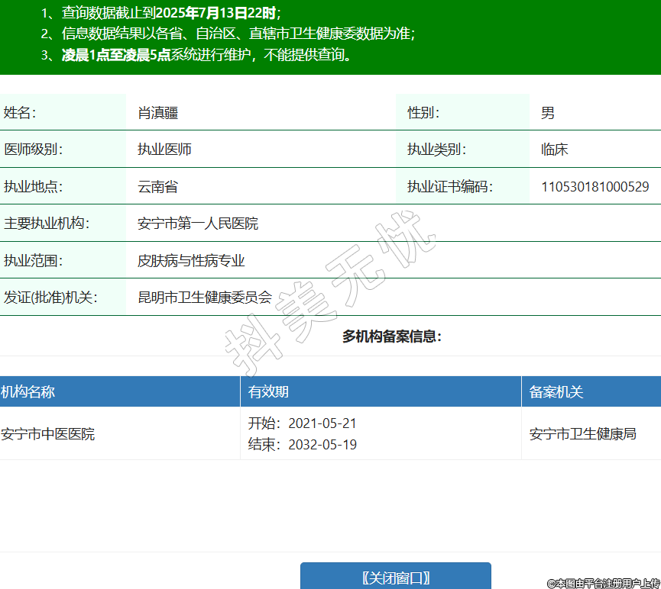
Task: Click the 姓名 field label
Action: (x=20, y=113)
